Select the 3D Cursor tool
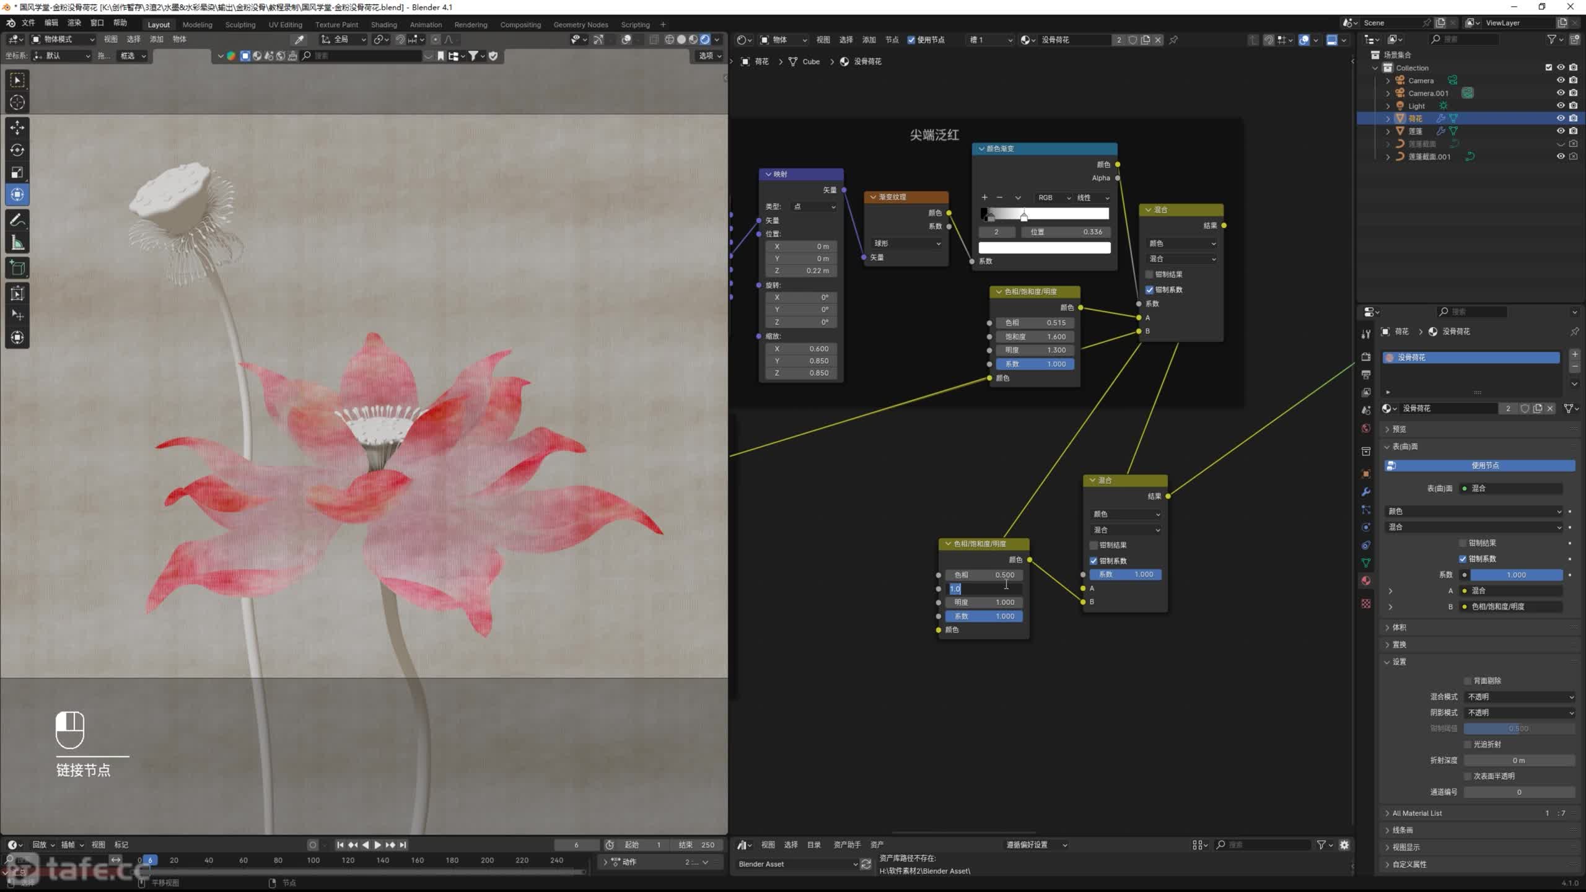The width and height of the screenshot is (1586, 892). coord(17,102)
